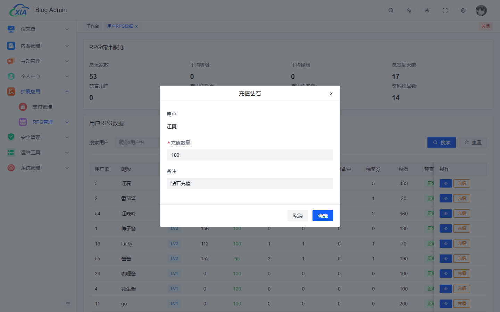The image size is (500, 312).
Task: Expand the 个人中心 menu chevron
Action: [67, 76]
